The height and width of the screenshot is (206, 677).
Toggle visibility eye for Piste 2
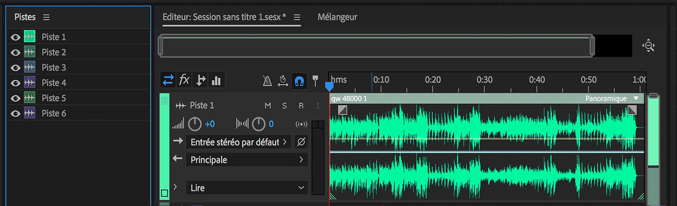(x=15, y=53)
